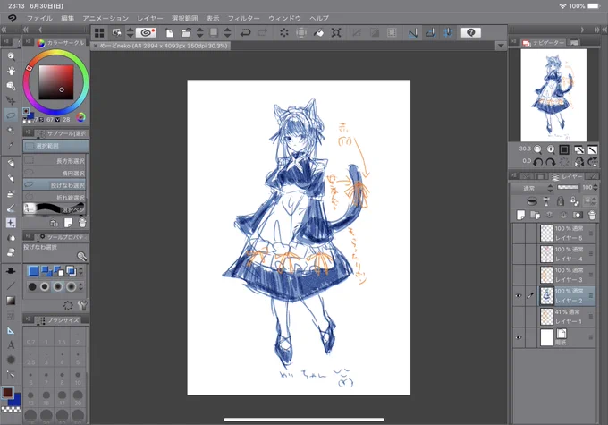Screen dimensions: 608x425
Task: Adjust layer opacity 100 stepper arrows
Action: 595,188
